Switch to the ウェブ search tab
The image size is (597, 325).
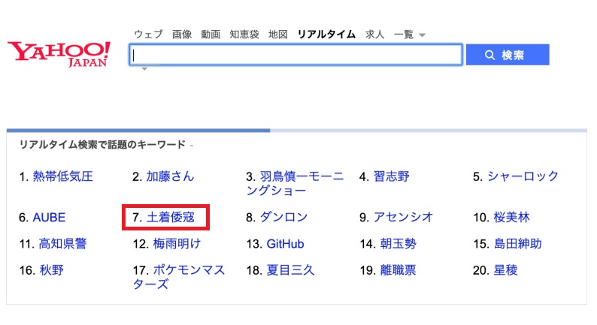148,35
